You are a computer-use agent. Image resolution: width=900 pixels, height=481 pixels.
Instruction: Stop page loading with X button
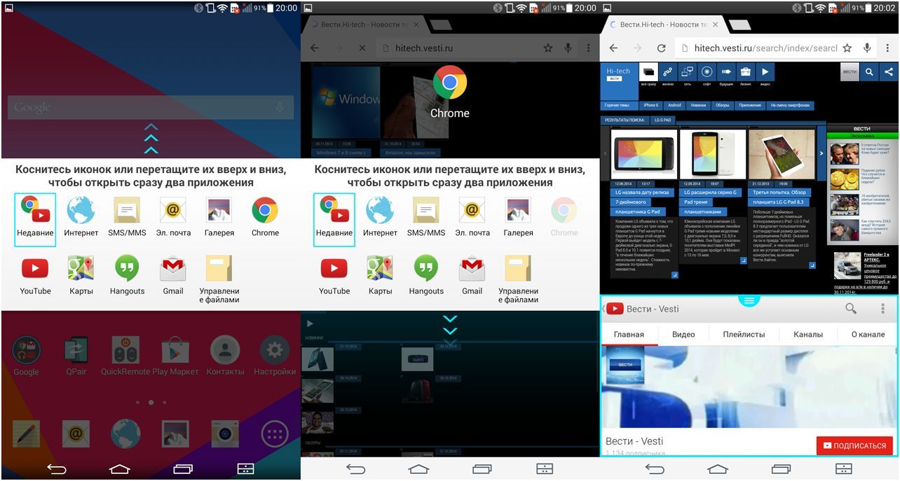pyautogui.click(x=362, y=48)
